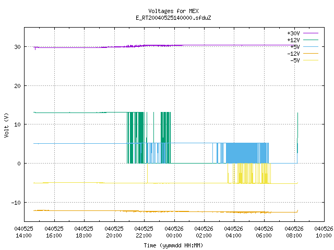Click the y-axis tick label -10
The width and height of the screenshot is (334, 250).
point(16,203)
